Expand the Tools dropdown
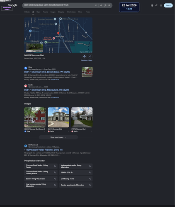 [x=89, y=12]
